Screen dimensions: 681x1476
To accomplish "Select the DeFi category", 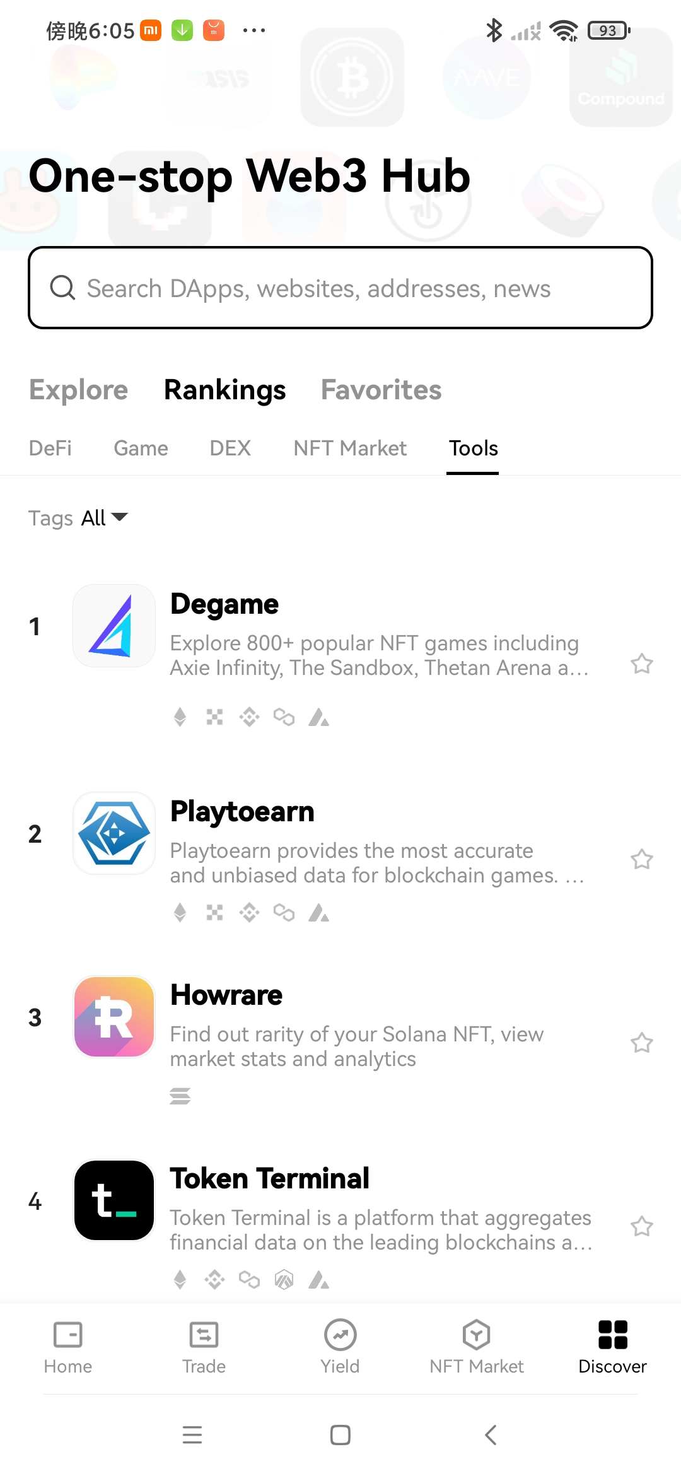I will click(x=50, y=448).
